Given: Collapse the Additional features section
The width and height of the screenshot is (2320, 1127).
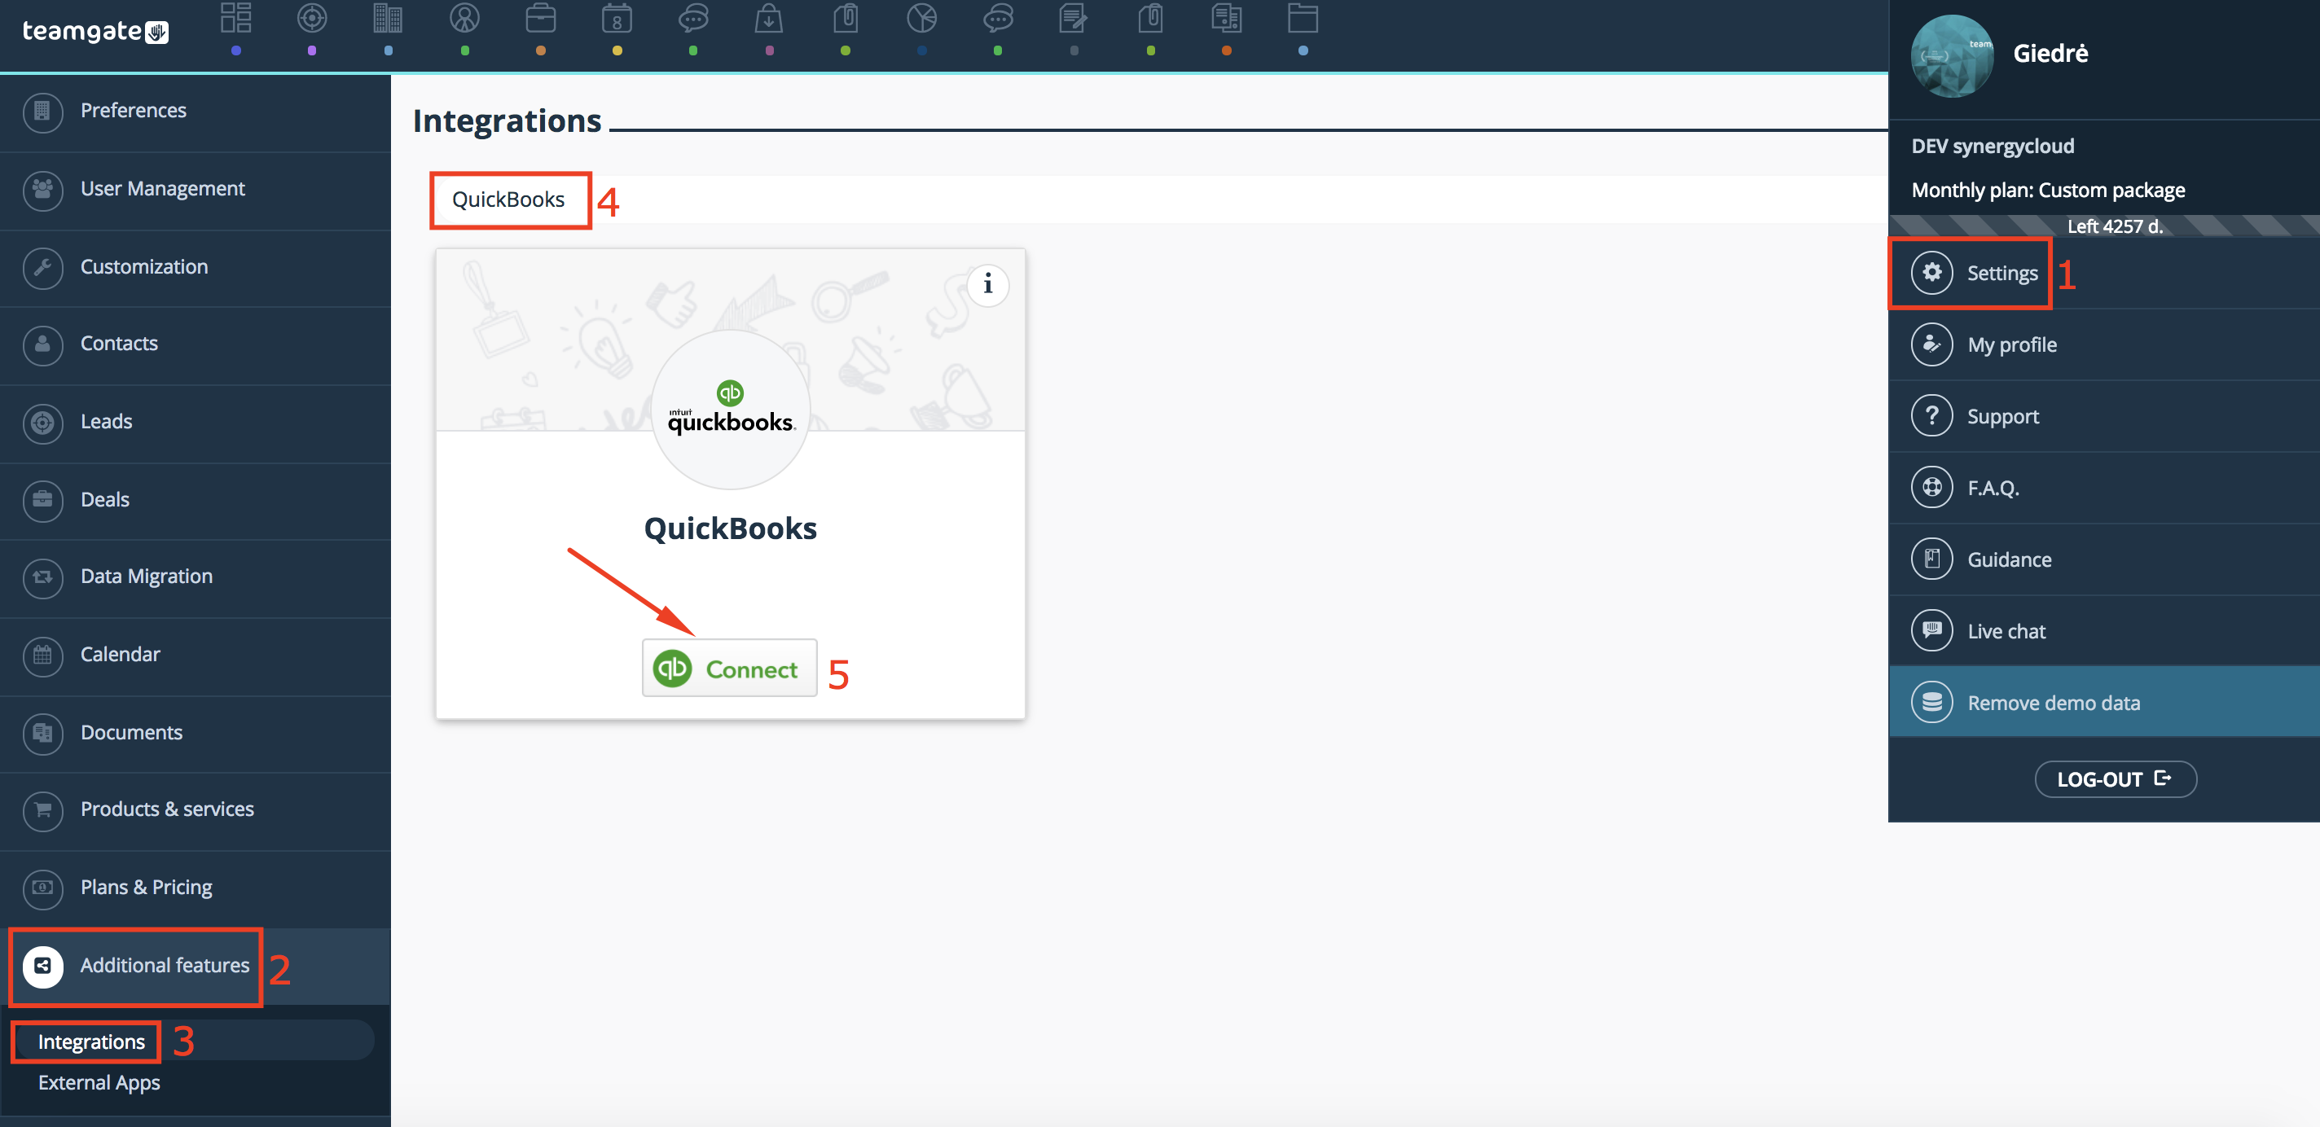Looking at the screenshot, I should [x=196, y=967].
